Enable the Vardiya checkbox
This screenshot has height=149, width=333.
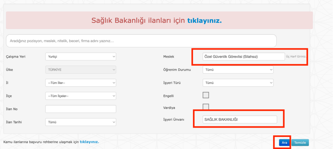tap(206, 107)
